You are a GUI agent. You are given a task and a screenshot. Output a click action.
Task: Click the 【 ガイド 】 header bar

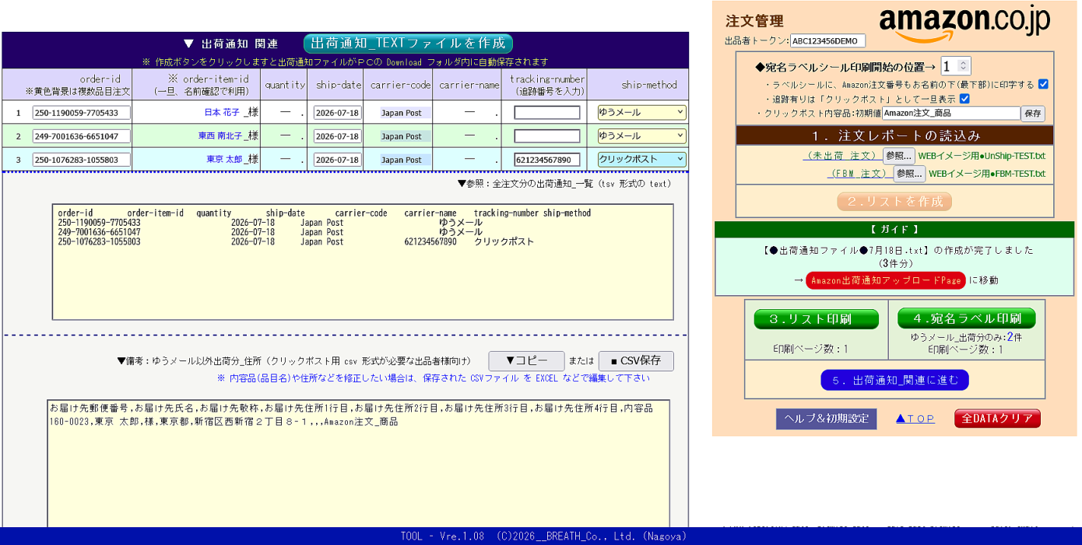(894, 230)
